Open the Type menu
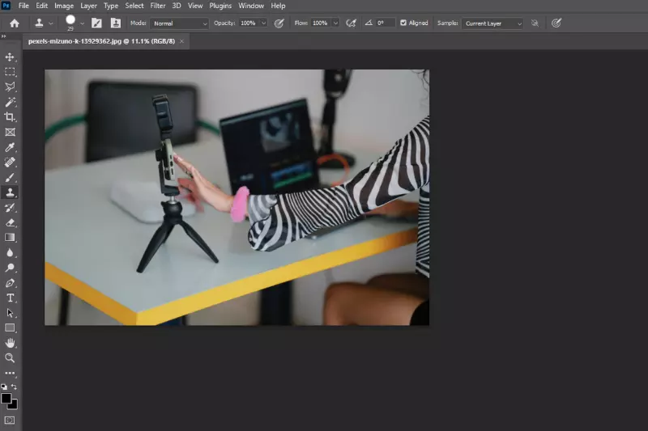 (111, 6)
